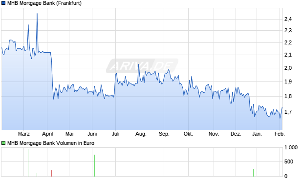The image size is (303, 181).
Task: Click the green volume bar in Juni
Action: 94,165
